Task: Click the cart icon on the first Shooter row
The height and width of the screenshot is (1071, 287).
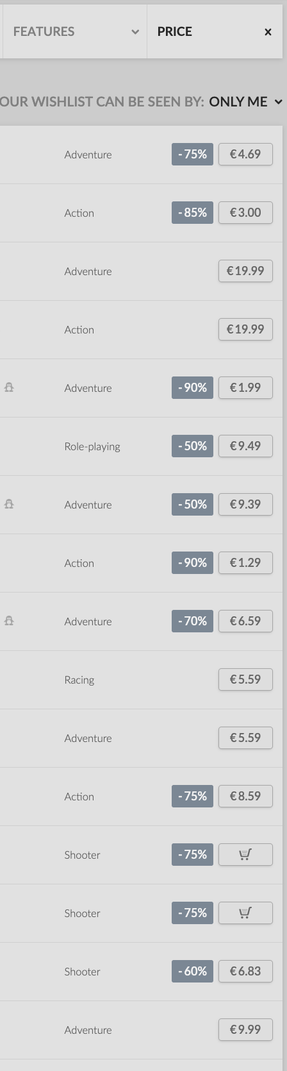Action: (x=245, y=854)
